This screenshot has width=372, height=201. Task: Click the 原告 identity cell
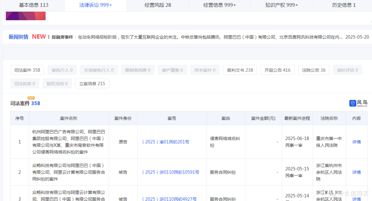tap(123, 142)
